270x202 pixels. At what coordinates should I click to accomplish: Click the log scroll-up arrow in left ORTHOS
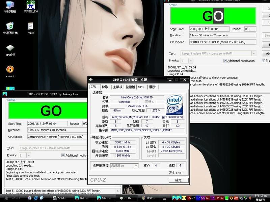[x=118, y=191]
